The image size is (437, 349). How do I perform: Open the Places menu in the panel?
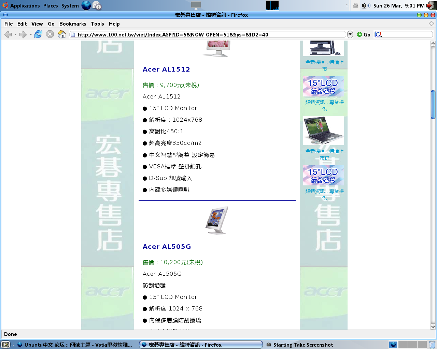tap(51, 5)
